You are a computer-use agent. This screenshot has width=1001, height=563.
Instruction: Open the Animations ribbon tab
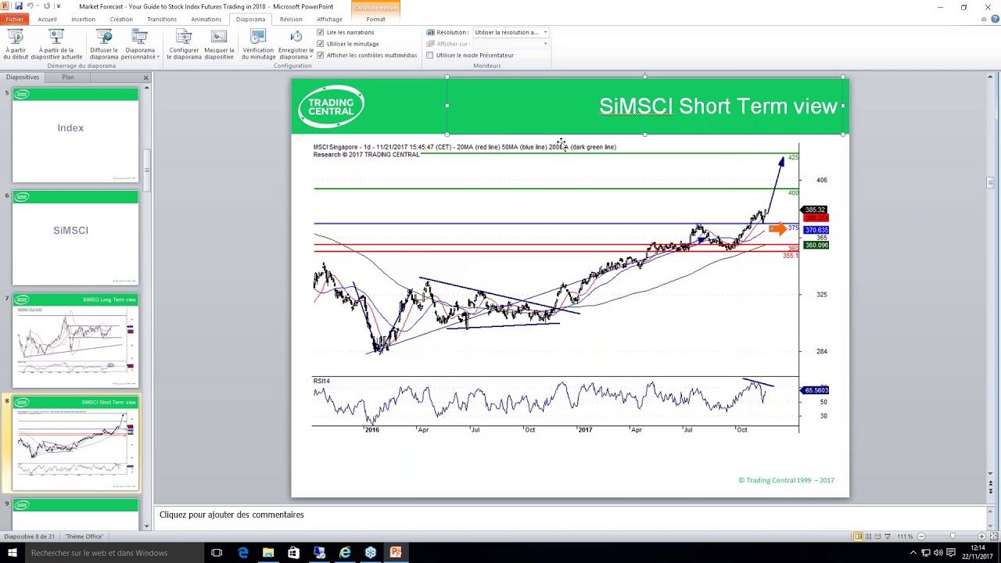[206, 19]
